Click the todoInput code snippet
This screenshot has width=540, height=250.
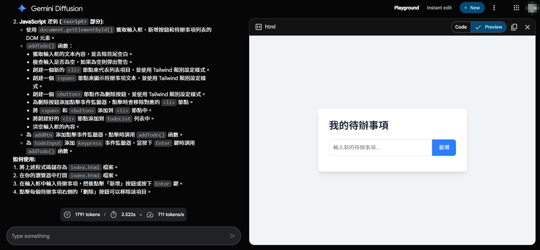tap(48, 143)
